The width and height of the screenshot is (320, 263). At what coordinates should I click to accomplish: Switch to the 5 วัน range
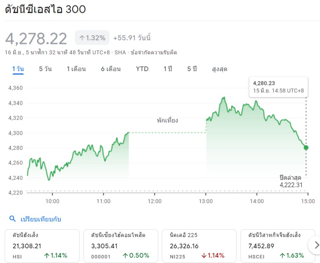(45, 69)
